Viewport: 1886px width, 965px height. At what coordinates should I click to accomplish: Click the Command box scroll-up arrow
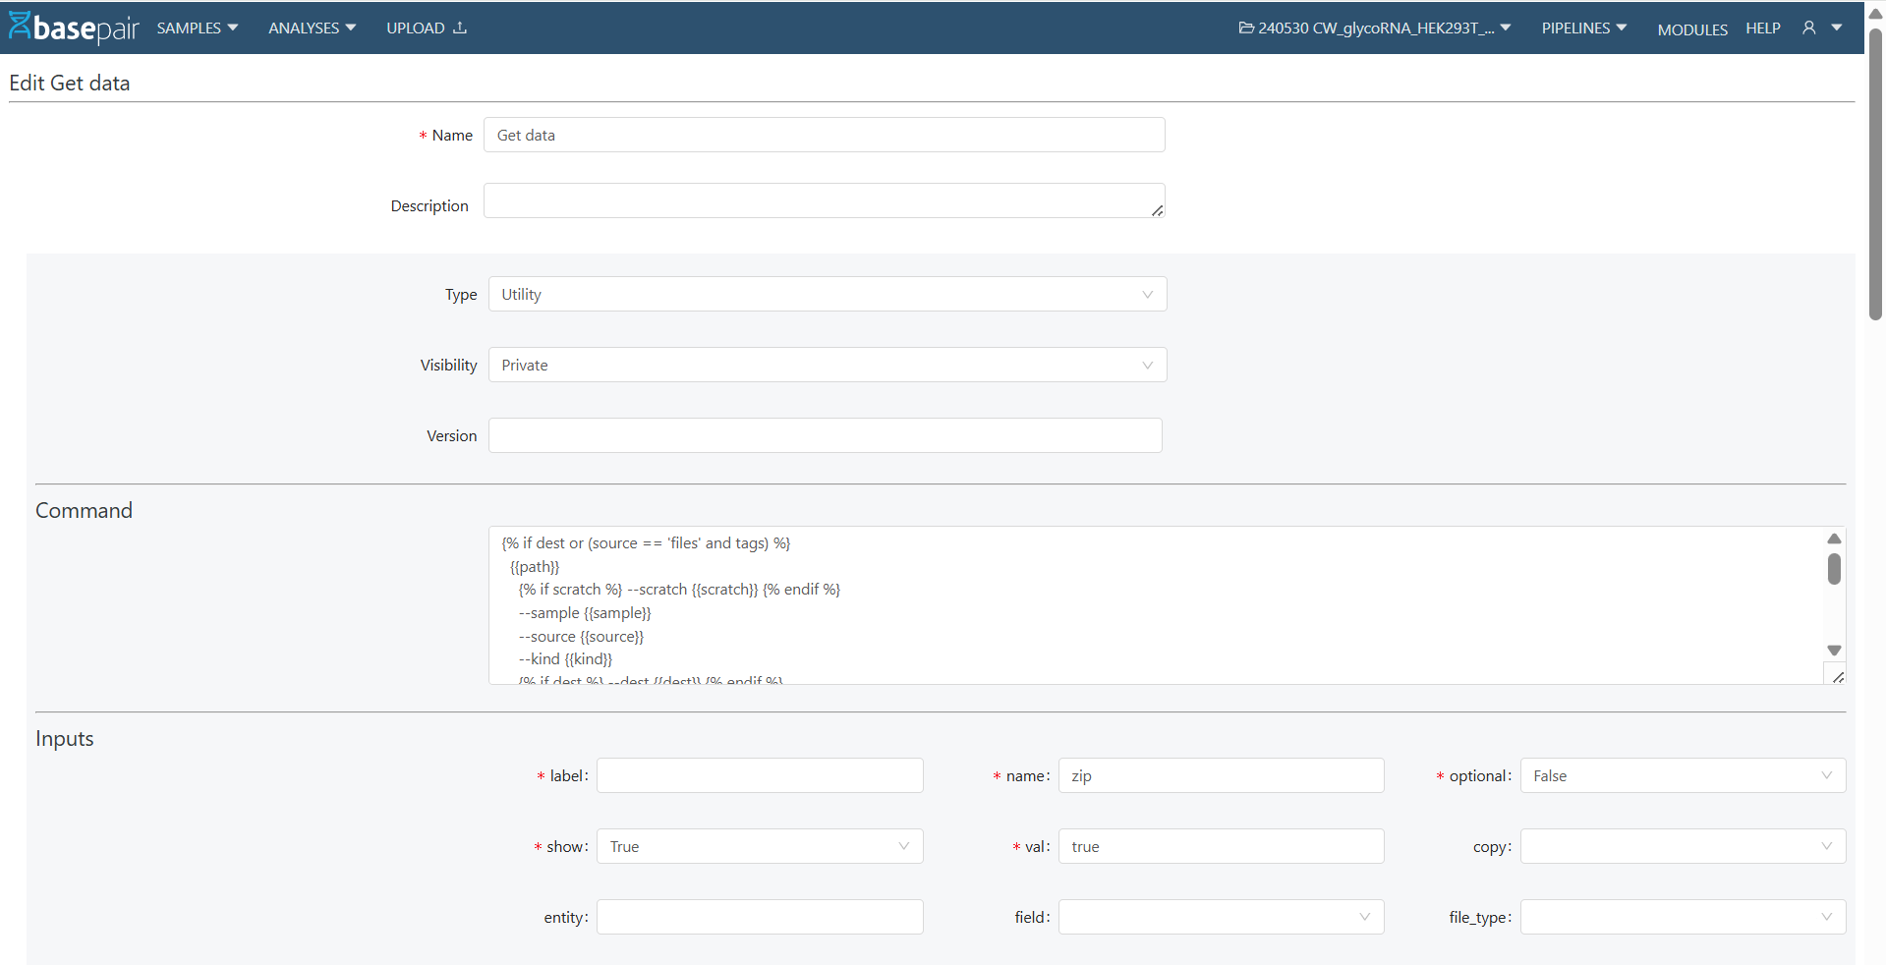pos(1833,539)
